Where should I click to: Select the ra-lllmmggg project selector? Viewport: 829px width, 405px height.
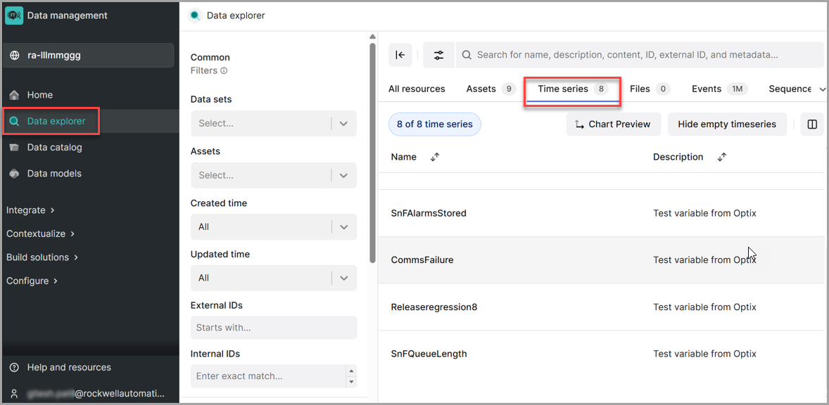click(x=89, y=55)
